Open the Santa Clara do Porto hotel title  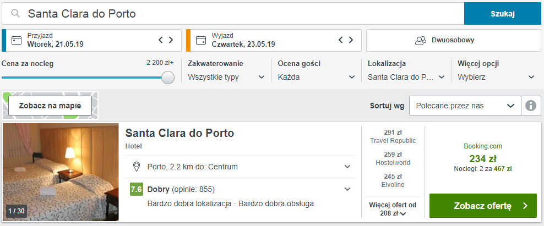click(179, 133)
